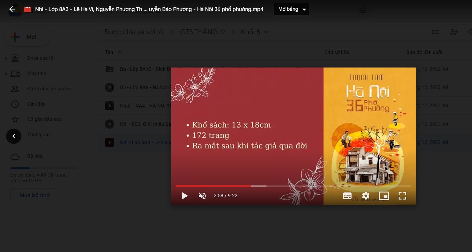
Task: Click the 'Mua bộ nhớ' button
Action: click(x=35, y=195)
